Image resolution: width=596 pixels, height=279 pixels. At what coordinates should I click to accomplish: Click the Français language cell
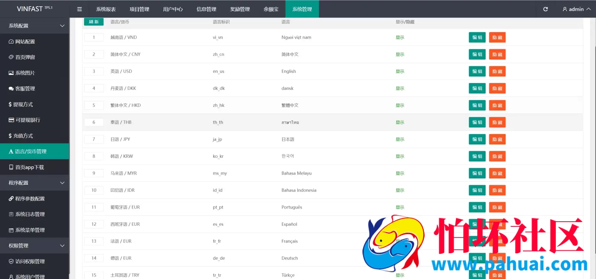click(290, 241)
